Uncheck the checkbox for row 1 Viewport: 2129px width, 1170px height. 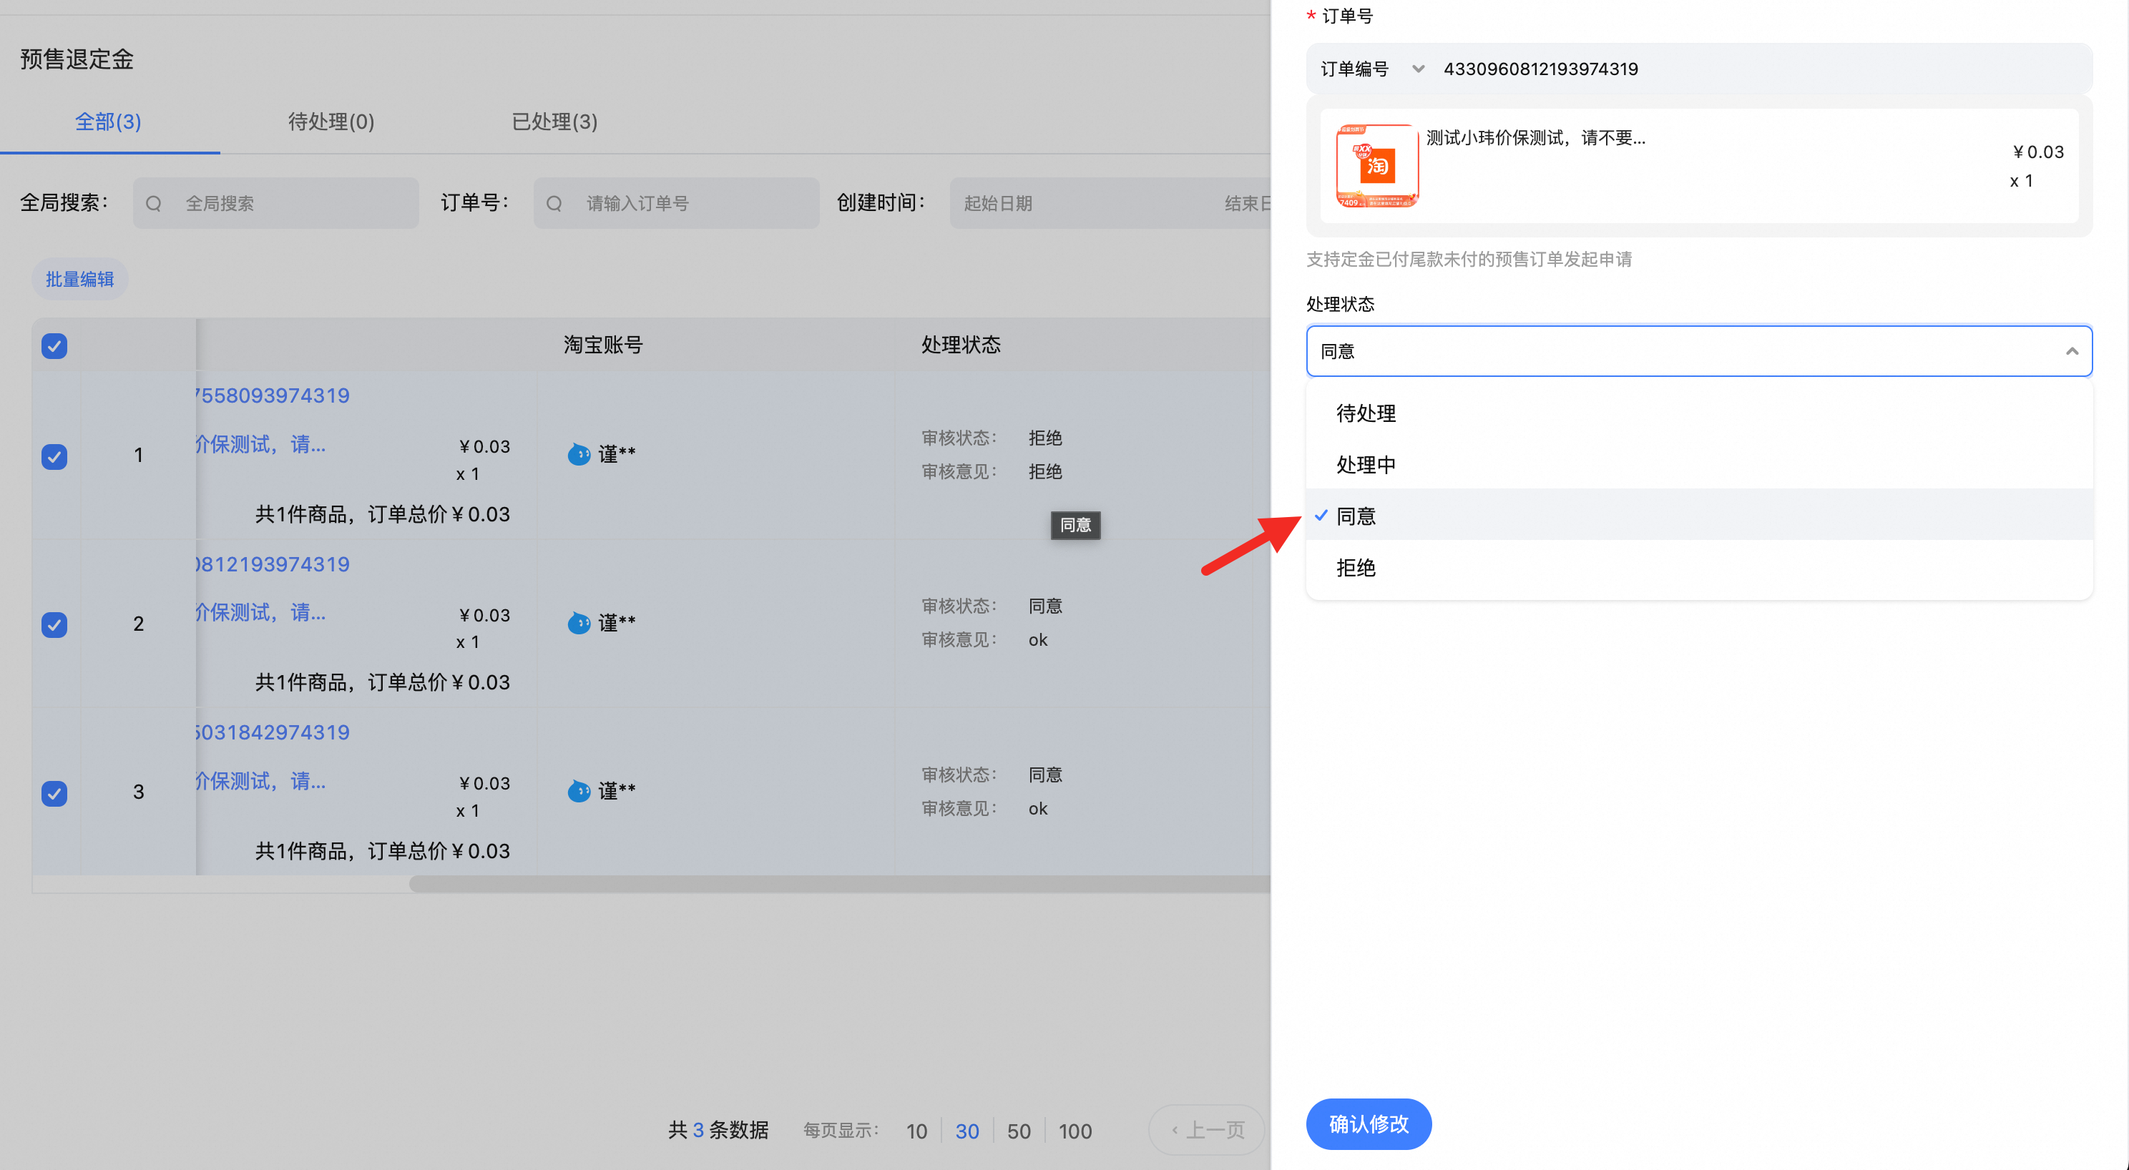coord(54,456)
